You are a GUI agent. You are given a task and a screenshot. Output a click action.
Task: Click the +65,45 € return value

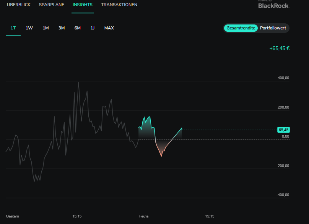point(279,49)
